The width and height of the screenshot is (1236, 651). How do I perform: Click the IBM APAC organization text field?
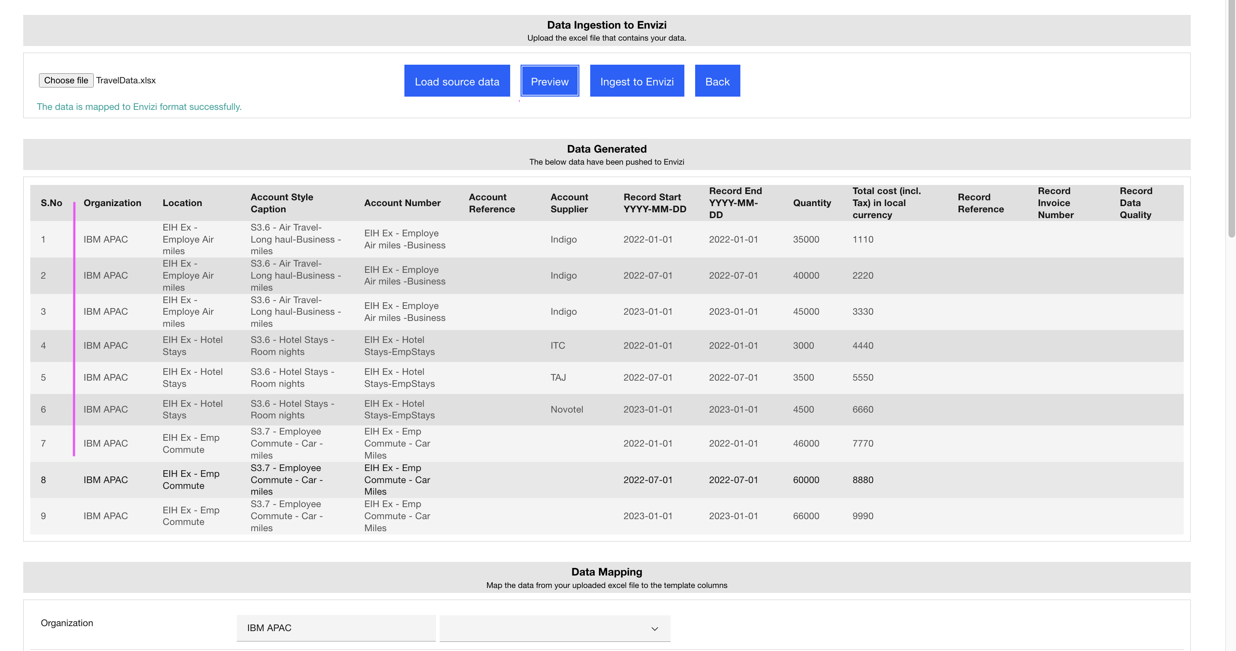pyautogui.click(x=336, y=627)
